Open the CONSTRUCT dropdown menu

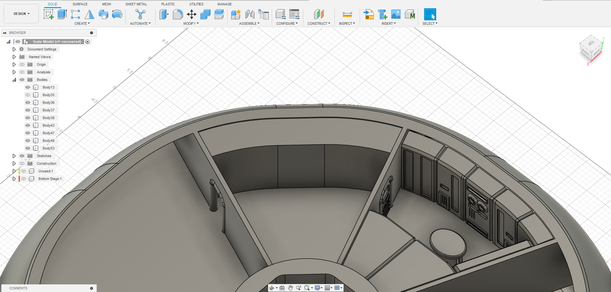point(319,23)
